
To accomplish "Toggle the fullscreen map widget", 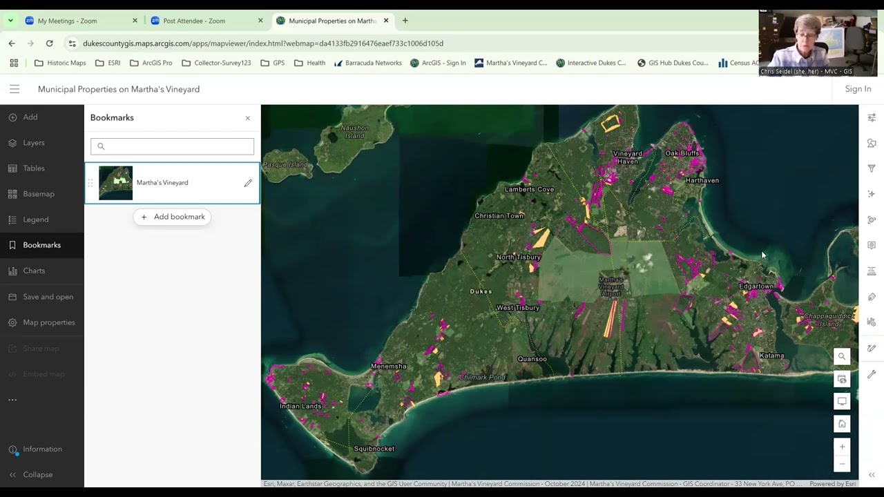I will tap(842, 401).
